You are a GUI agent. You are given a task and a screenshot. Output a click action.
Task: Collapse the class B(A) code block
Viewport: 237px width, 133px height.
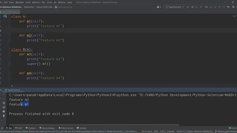coord(10,50)
